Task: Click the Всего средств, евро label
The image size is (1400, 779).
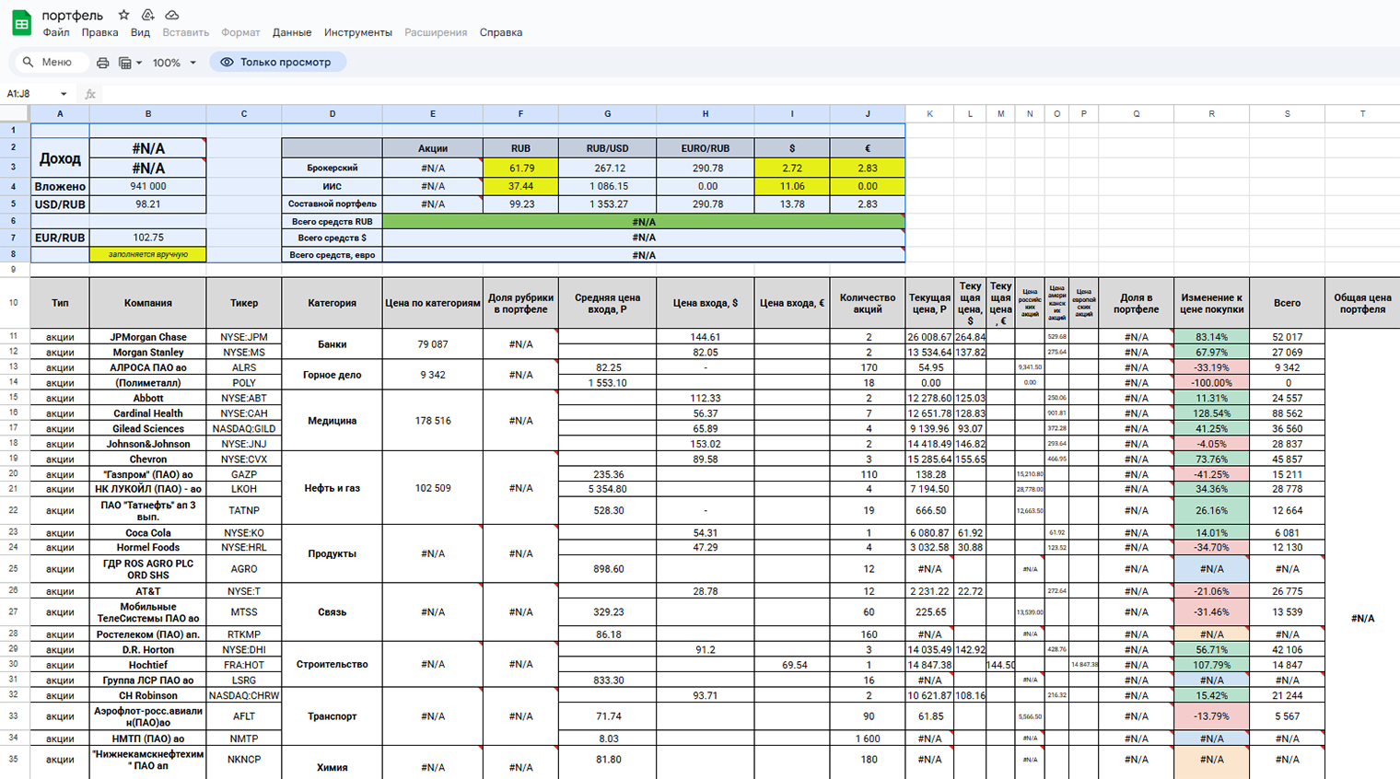Action: coord(332,255)
